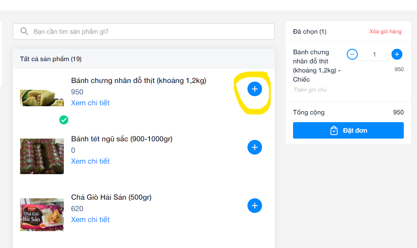Select the Tất cả sản phẩm (19) header
Screen dimensions: 417x248
[51, 59]
